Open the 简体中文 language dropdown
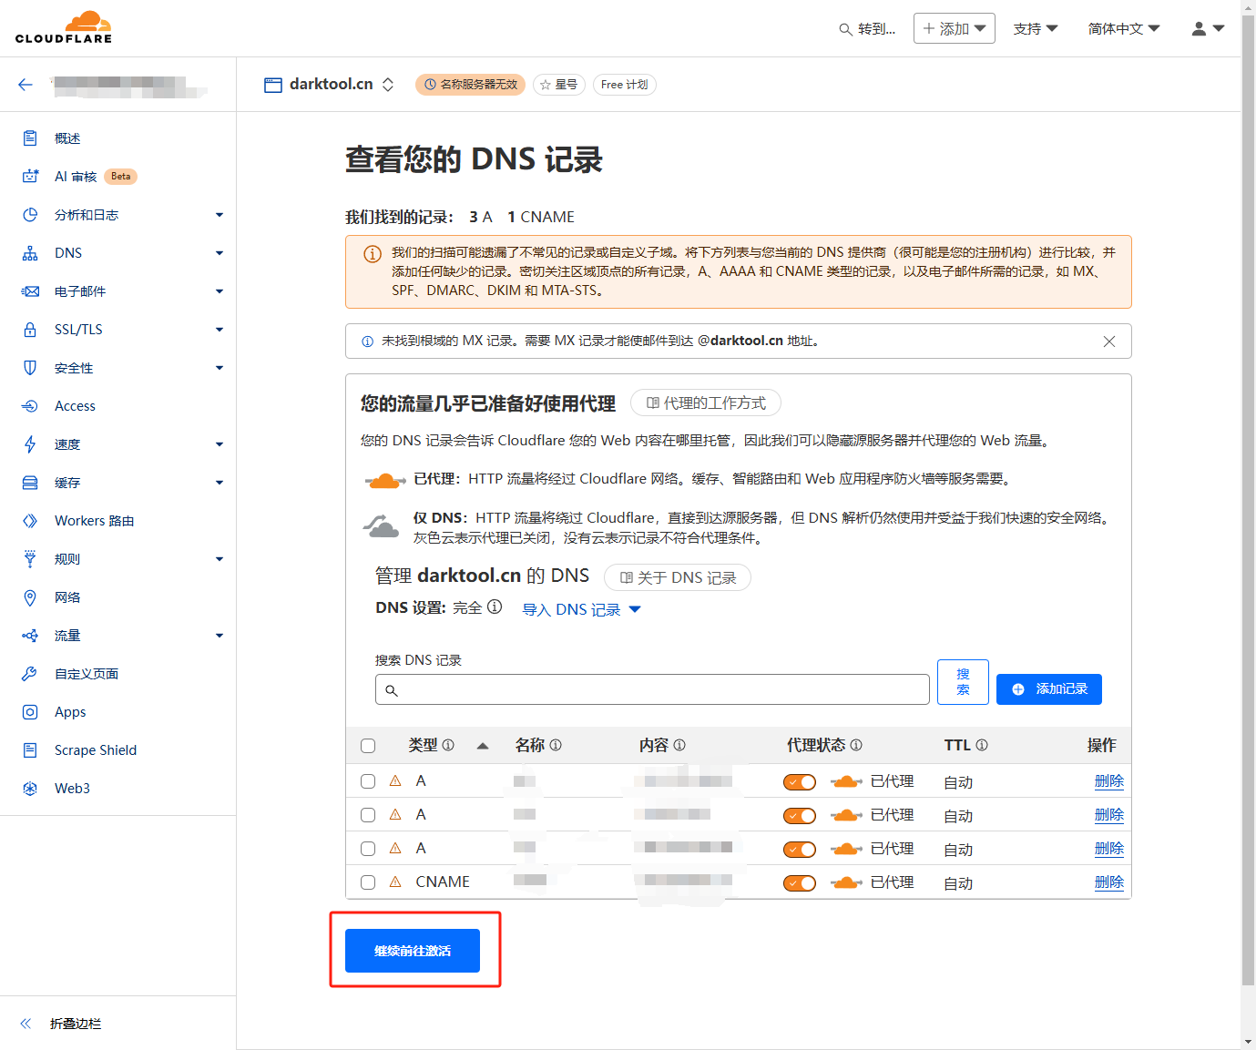Viewport: 1256px width, 1050px height. click(x=1124, y=29)
